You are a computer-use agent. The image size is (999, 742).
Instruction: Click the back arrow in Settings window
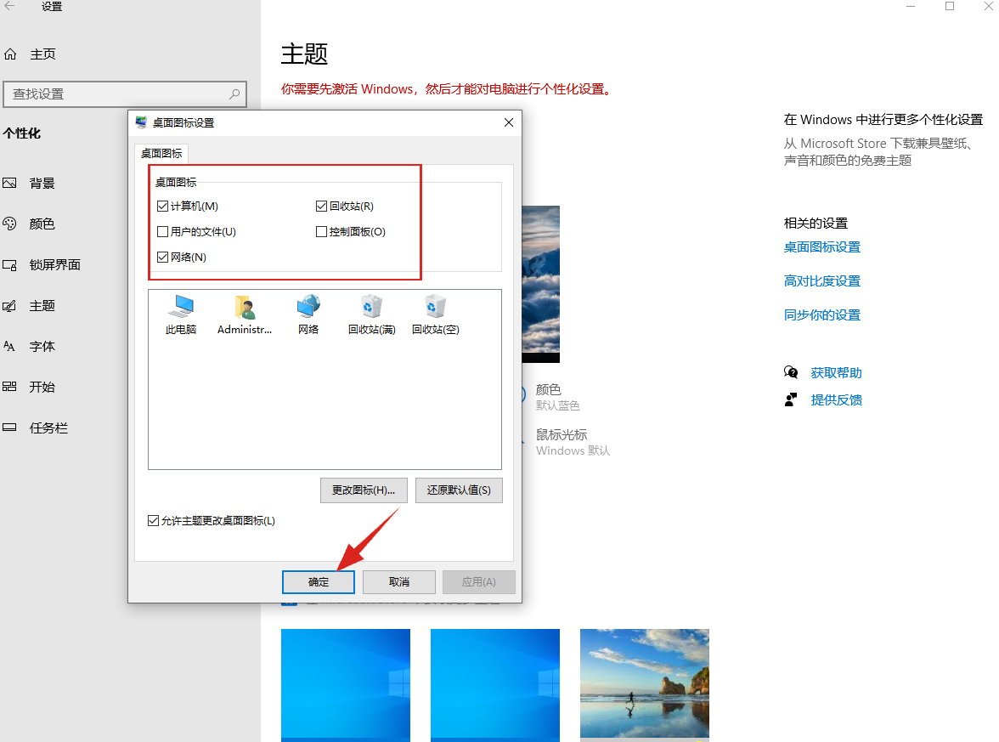click(9, 7)
